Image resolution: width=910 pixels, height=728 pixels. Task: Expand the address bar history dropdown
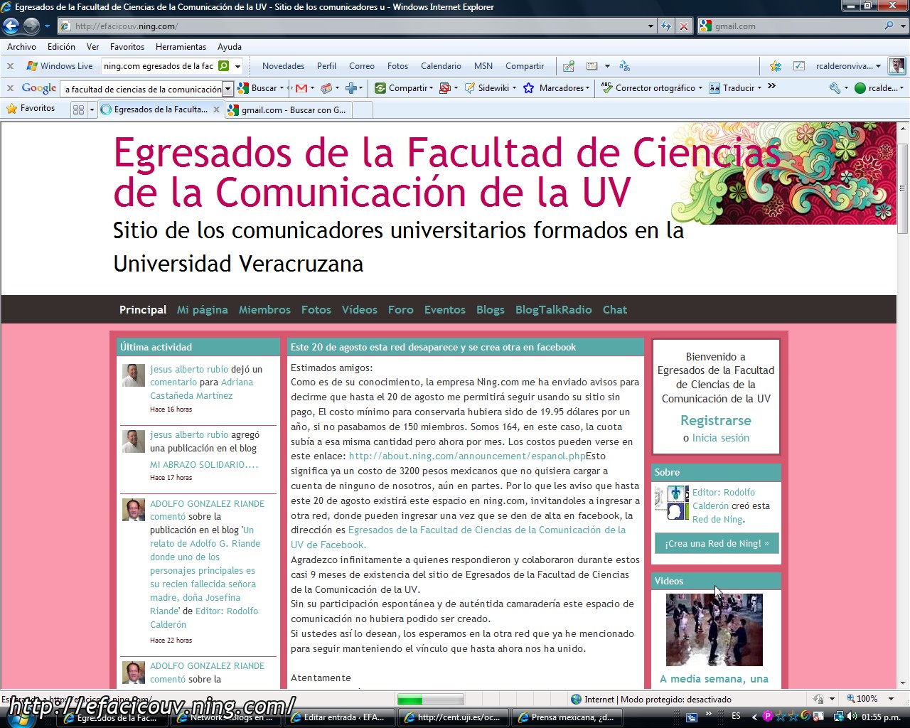651,26
